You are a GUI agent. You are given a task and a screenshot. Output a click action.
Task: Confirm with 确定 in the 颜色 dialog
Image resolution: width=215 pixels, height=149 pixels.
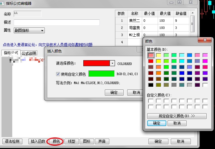pos(156,123)
